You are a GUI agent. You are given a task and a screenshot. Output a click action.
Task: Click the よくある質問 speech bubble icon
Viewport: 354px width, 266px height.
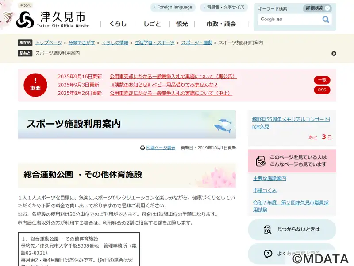[268, 254]
